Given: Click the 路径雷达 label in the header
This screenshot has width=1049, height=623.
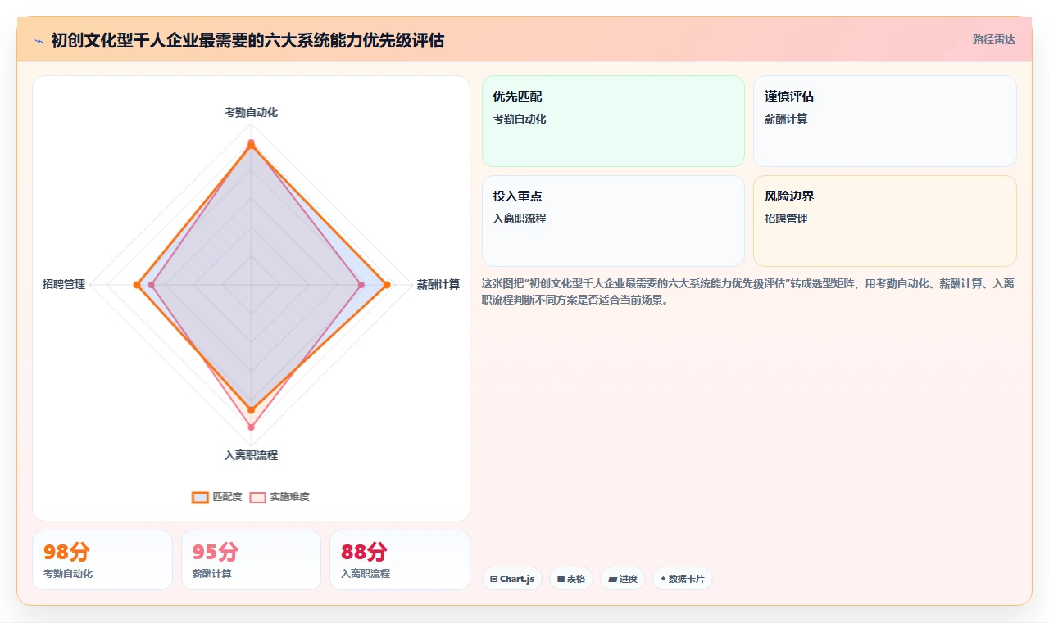Looking at the screenshot, I should (x=993, y=39).
